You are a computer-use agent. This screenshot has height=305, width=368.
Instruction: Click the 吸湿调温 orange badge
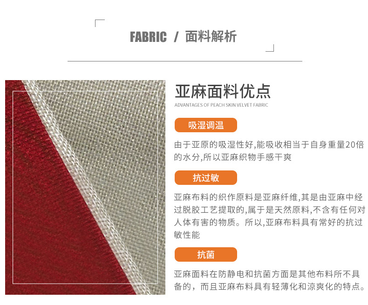click(205, 125)
